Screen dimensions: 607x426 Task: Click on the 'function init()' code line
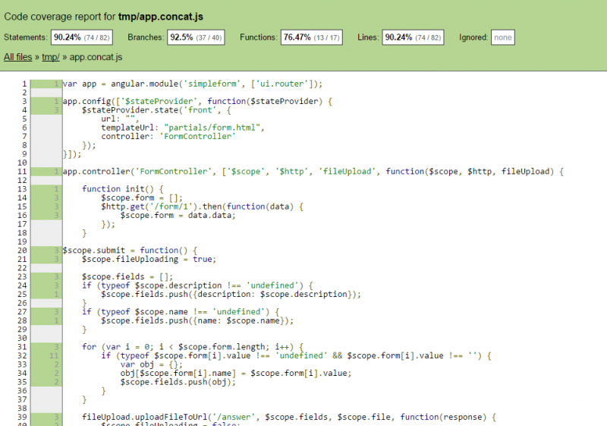(112, 188)
